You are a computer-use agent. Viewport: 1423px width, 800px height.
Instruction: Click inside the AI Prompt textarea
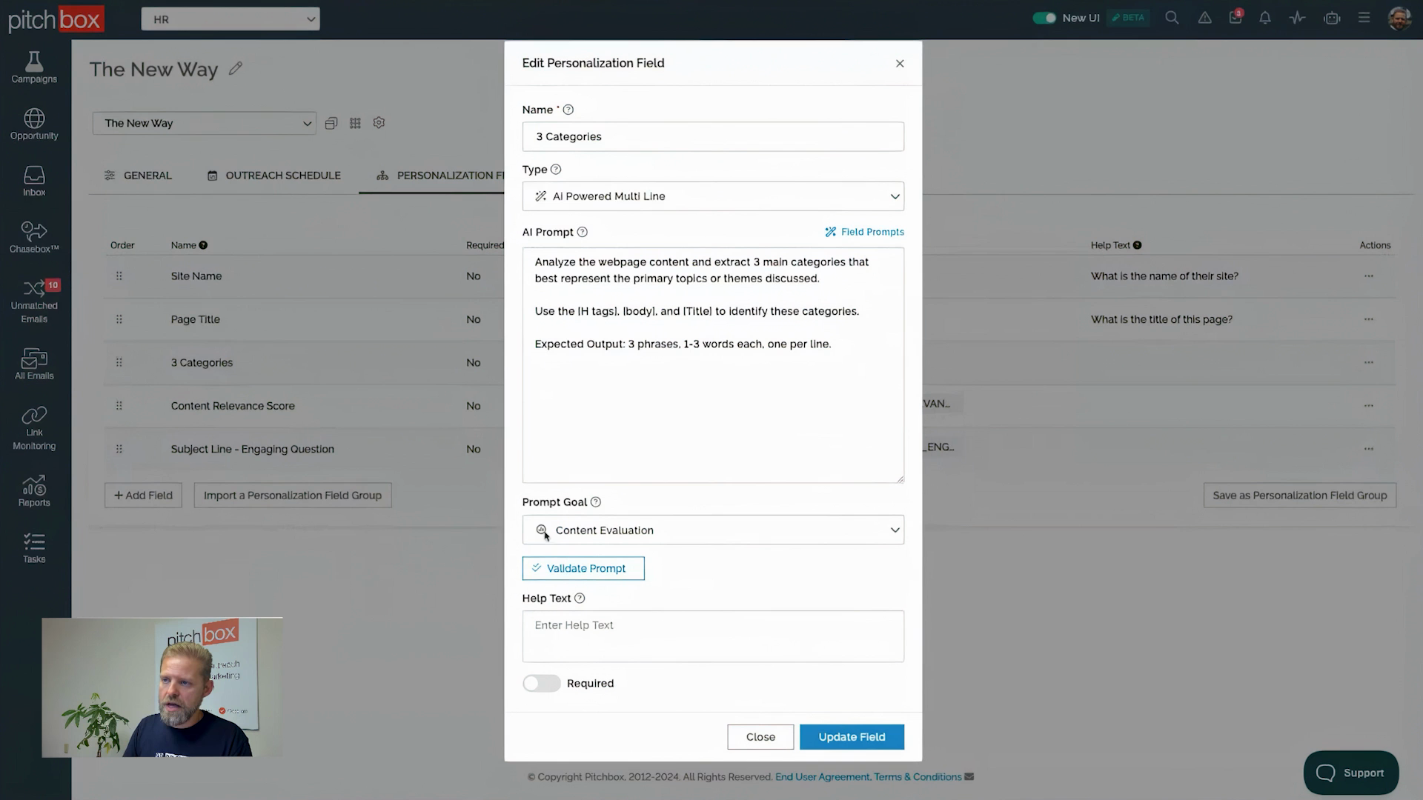[713, 365]
